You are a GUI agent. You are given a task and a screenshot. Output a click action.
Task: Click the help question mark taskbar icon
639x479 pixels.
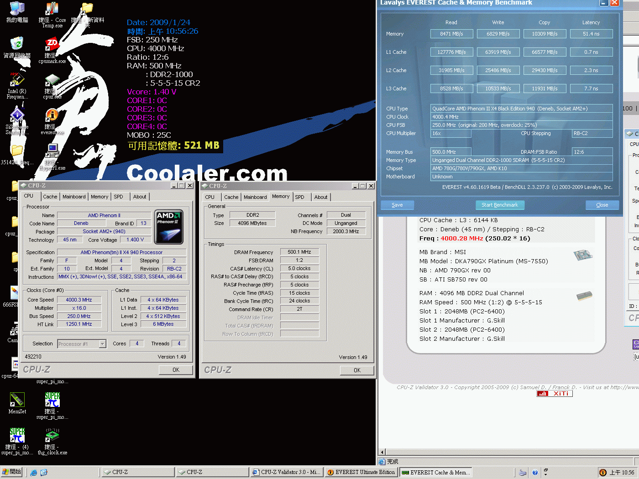(535, 473)
